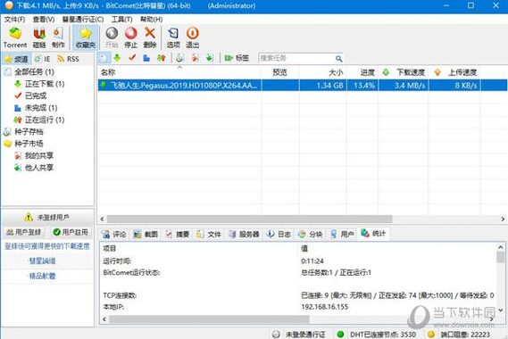Open the 文件(F) menu
This screenshot has width=508, height=339.
click(14, 19)
